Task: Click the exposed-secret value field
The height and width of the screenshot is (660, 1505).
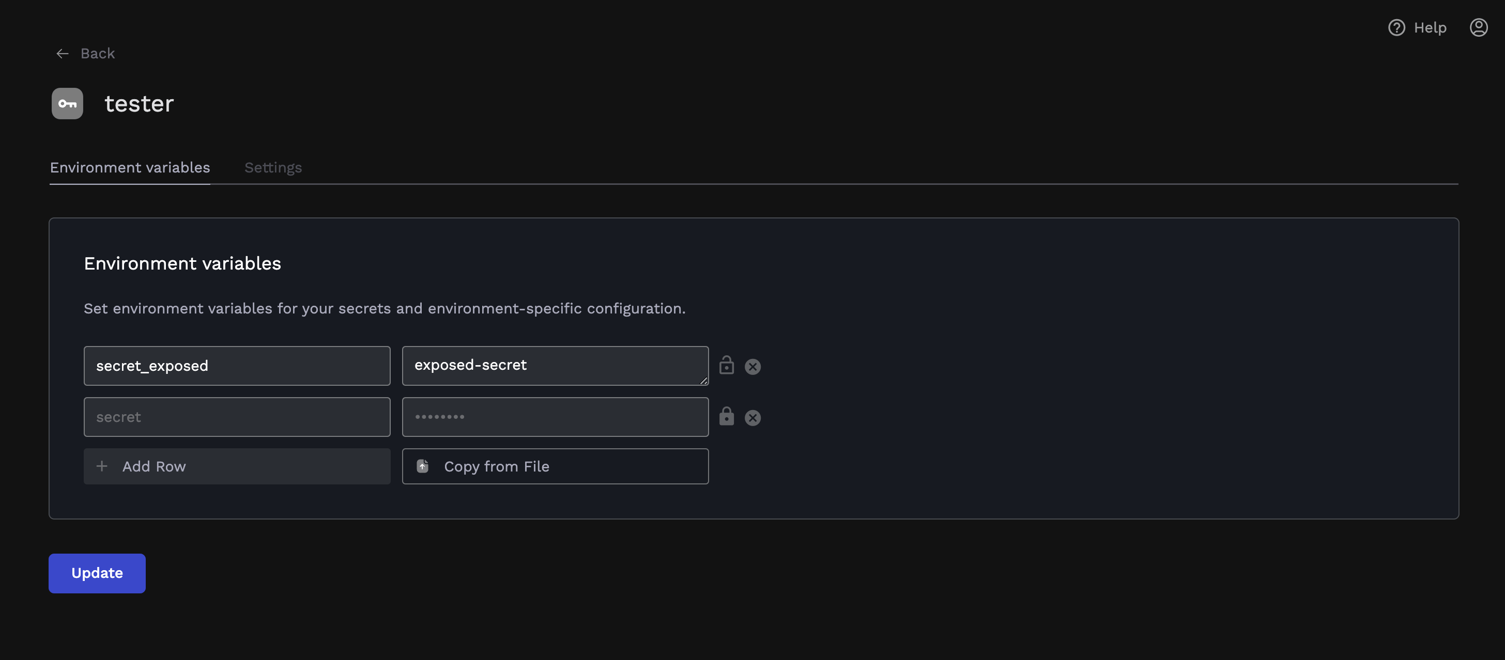Action: (555, 366)
